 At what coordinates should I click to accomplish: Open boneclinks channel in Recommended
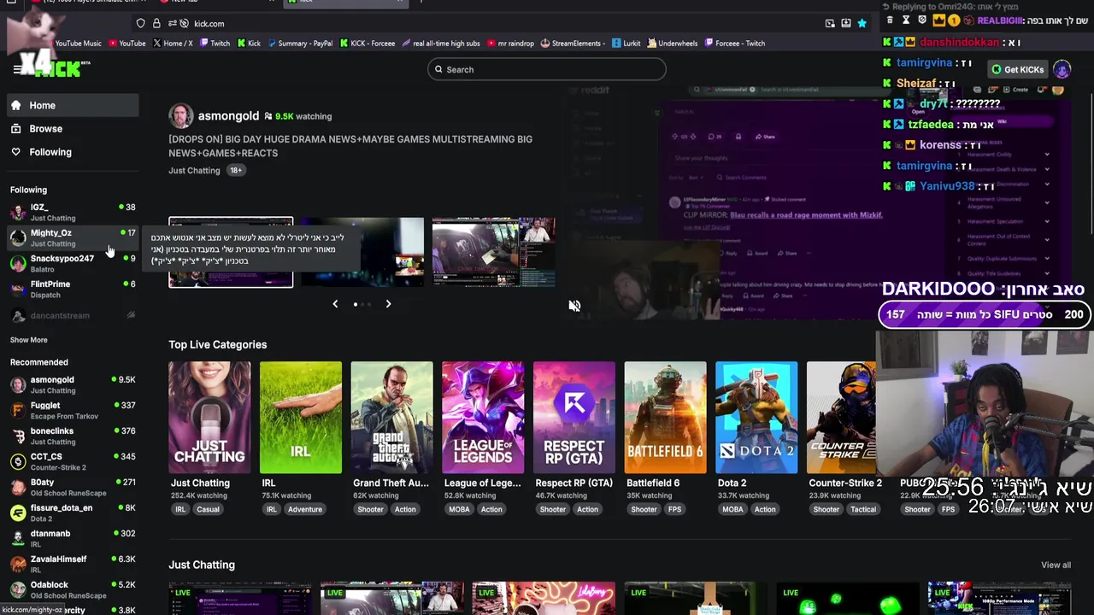click(73, 436)
